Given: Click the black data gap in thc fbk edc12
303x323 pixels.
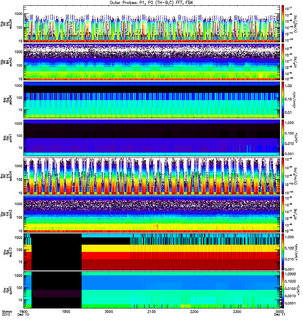Looking at the screenshot, I should (x=57, y=252).
